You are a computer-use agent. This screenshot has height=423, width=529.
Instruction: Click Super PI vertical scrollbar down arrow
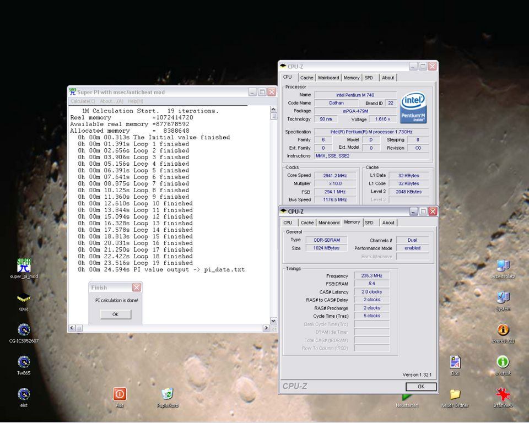tap(273, 321)
